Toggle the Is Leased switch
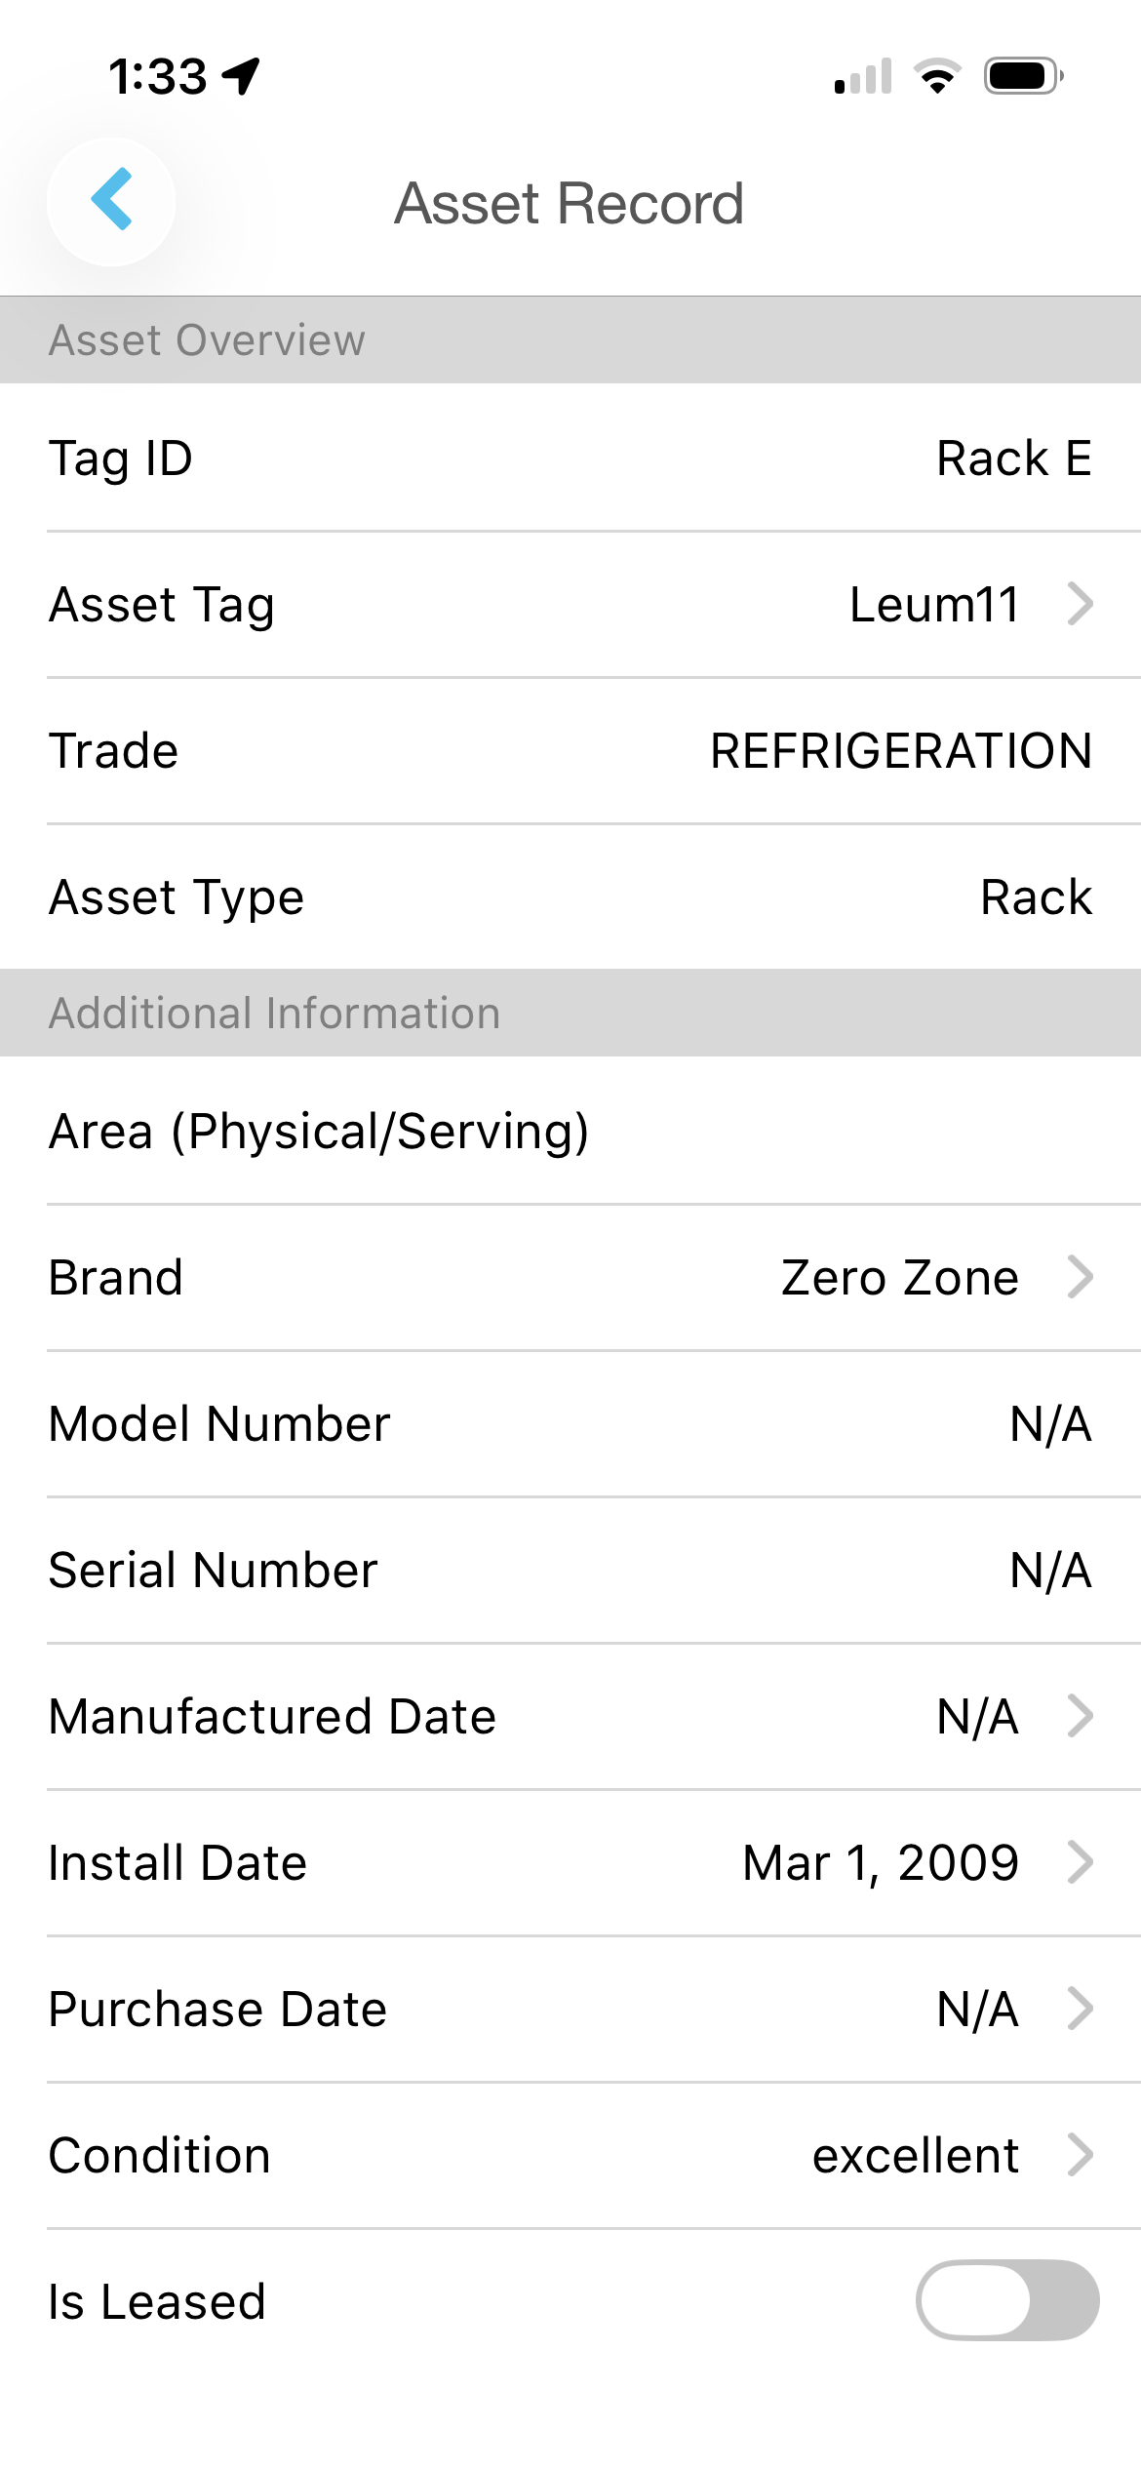The image size is (1141, 2470). [x=1006, y=2300]
